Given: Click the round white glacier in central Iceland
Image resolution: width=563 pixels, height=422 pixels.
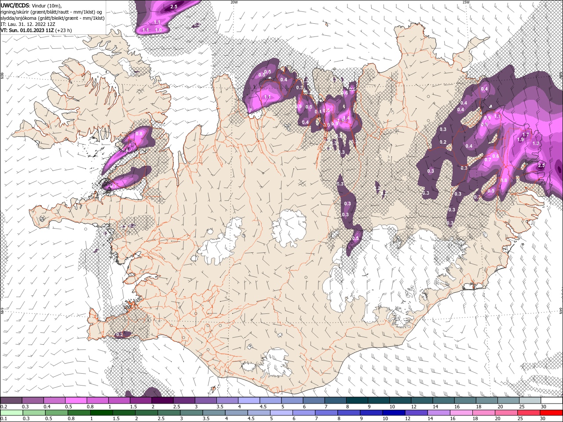Looking at the screenshot, I should pyautogui.click(x=289, y=228).
